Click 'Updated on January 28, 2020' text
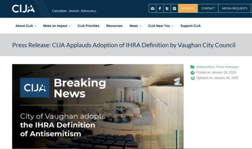Image resolution: width=252 pixels, height=149 pixels. 217,78
